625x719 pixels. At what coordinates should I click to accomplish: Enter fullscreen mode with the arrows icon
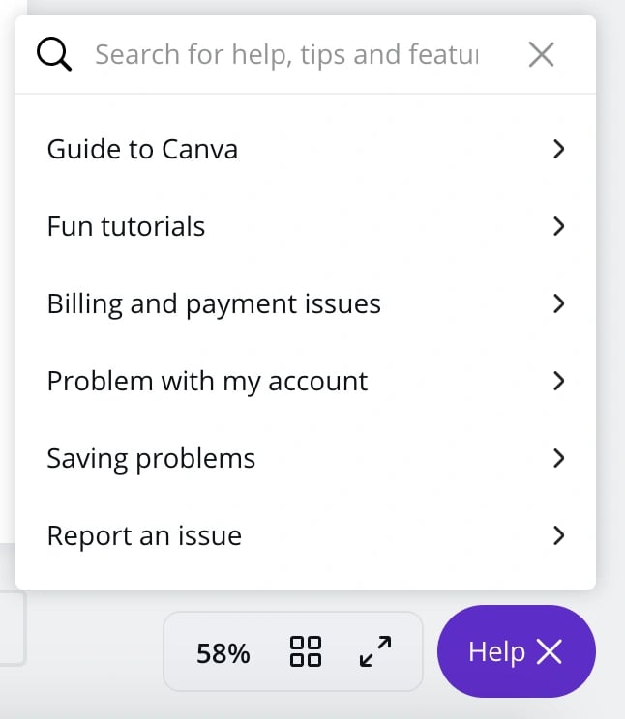[375, 651]
